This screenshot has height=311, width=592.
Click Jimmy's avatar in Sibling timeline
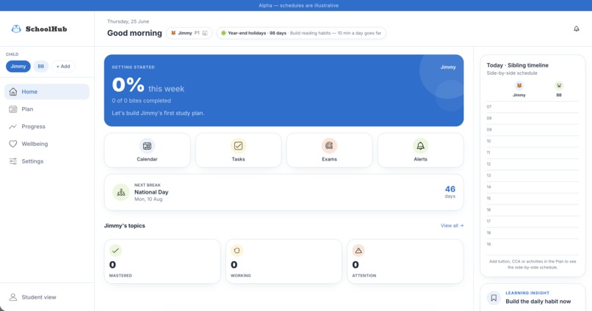tap(519, 86)
